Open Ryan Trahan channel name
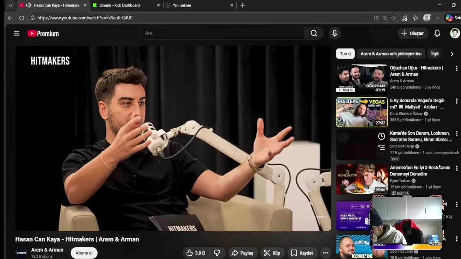 pyautogui.click(x=400, y=181)
